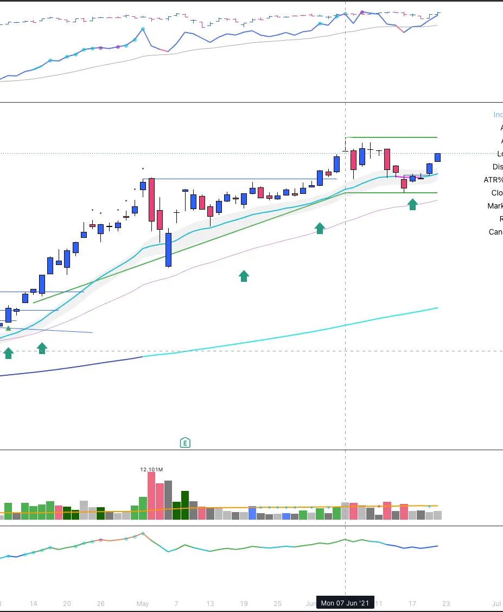Viewport: 503px width, 612px height.
Task: Select the lower green horizontal line under June candles
Action: (x=391, y=193)
